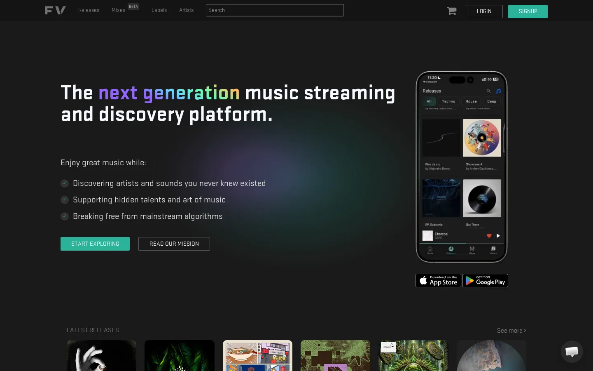Click the Library icon in the phone mockup
This screenshot has width=593, height=371.
click(493, 250)
